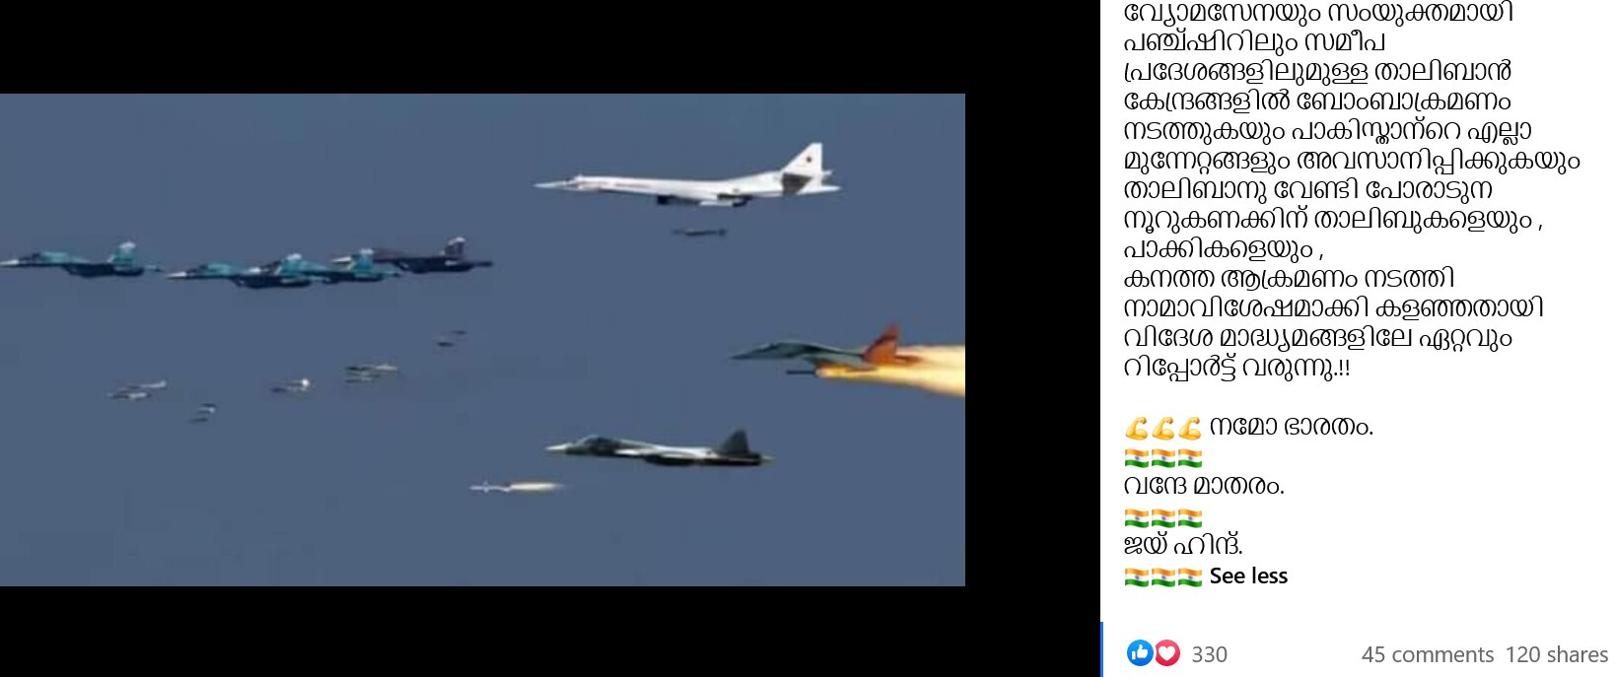This screenshot has width=1616, height=677.
Task: Click the white bomber aircraft in the photo
Action: 690,179
